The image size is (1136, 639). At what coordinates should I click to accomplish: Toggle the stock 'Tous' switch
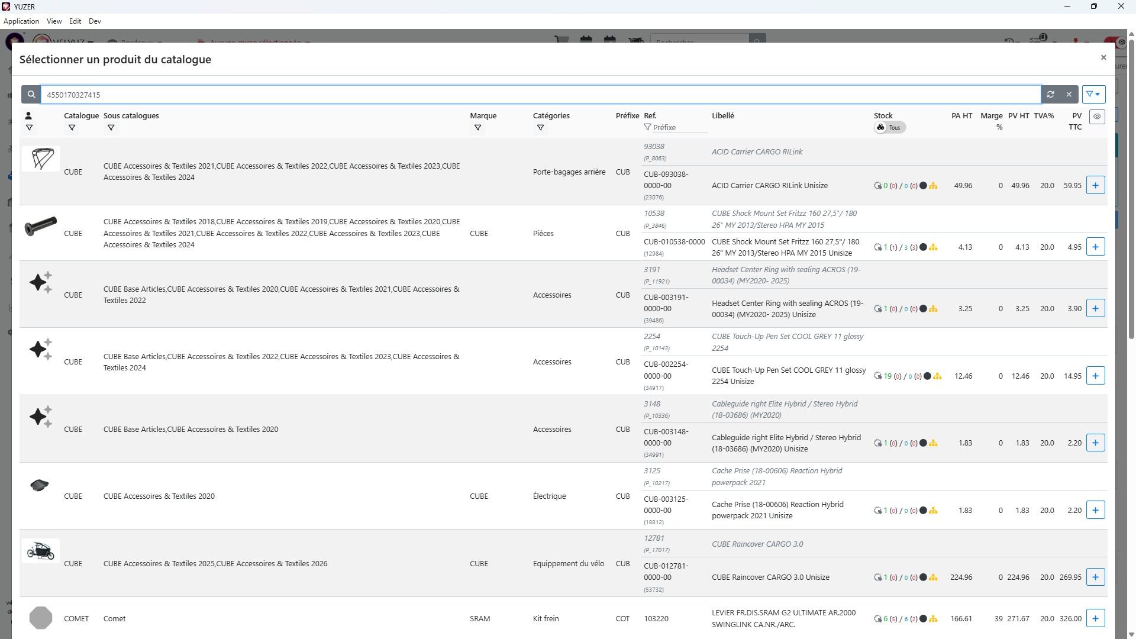(889, 128)
